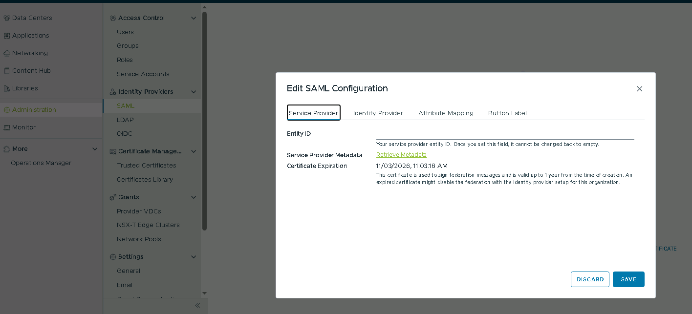This screenshot has width=692, height=314.
Task: Collapse the More section chevron
Action: click(95, 149)
